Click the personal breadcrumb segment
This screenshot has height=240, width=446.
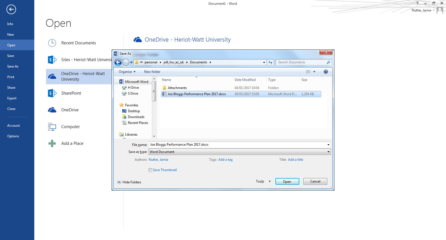click(151, 62)
